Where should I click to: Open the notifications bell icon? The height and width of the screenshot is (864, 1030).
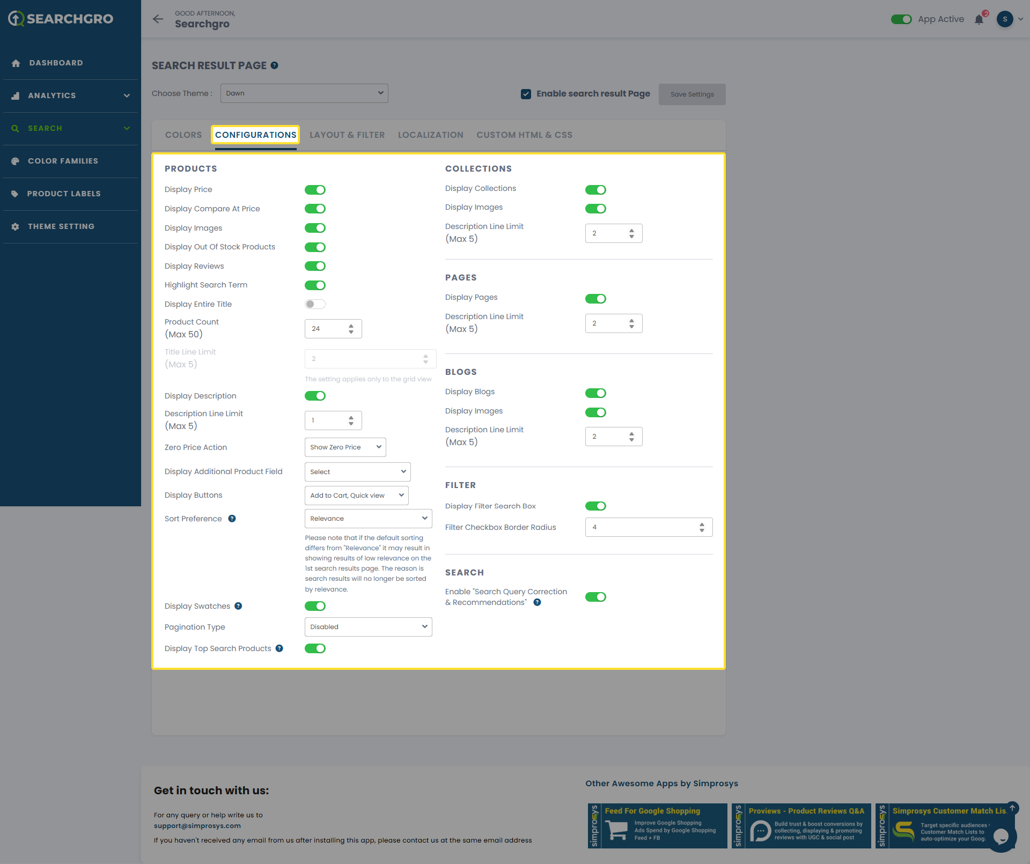[x=979, y=20]
